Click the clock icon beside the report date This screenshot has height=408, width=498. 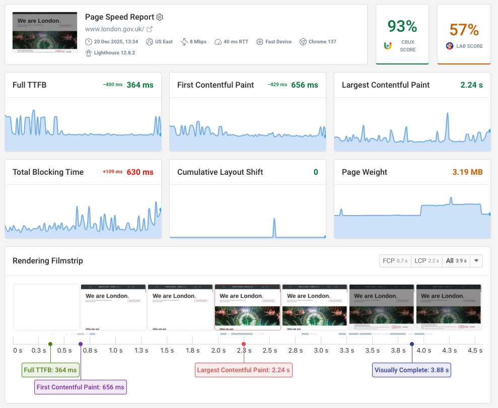point(89,41)
